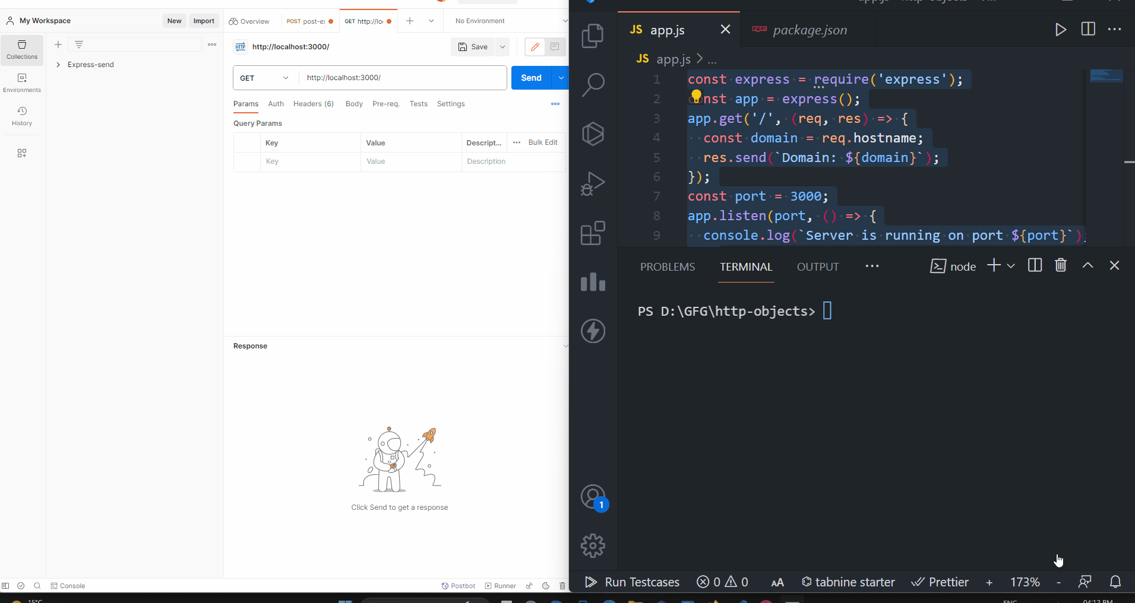
Task: Open the capture requests satellite icon in Postman
Action: pos(529,586)
